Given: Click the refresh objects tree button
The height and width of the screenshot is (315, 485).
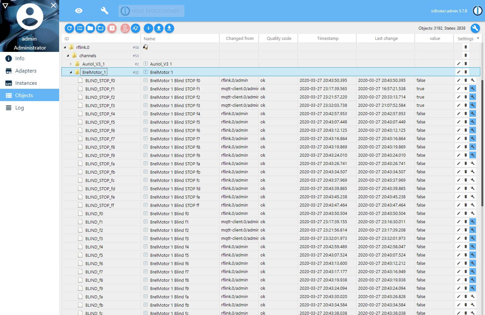Looking at the screenshot, I should coord(69,28).
